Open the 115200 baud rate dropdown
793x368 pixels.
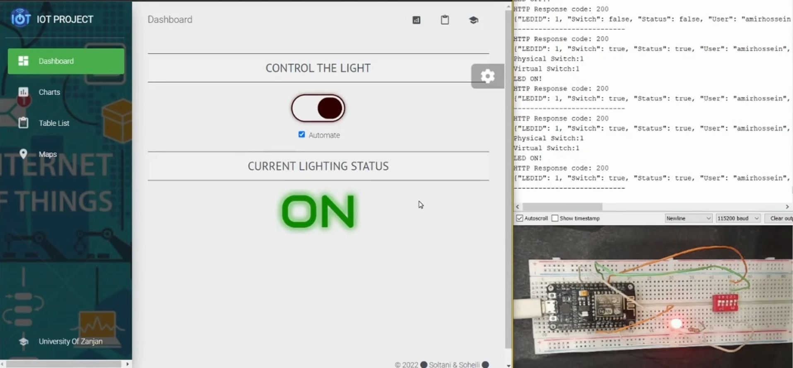tap(738, 218)
